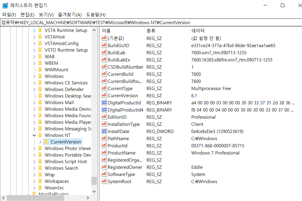Click the DigitalProductId binary value icon
Screen dimensions: 302x201
(104, 103)
